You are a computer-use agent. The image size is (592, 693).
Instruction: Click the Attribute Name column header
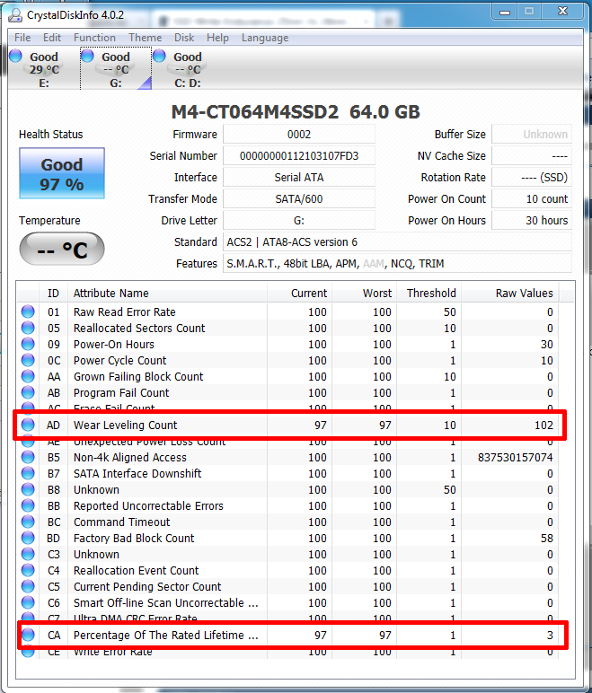[x=167, y=293]
